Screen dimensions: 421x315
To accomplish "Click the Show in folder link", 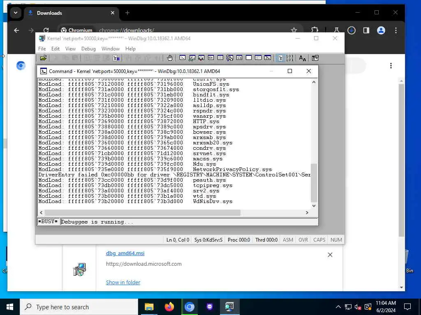I will click(123, 282).
